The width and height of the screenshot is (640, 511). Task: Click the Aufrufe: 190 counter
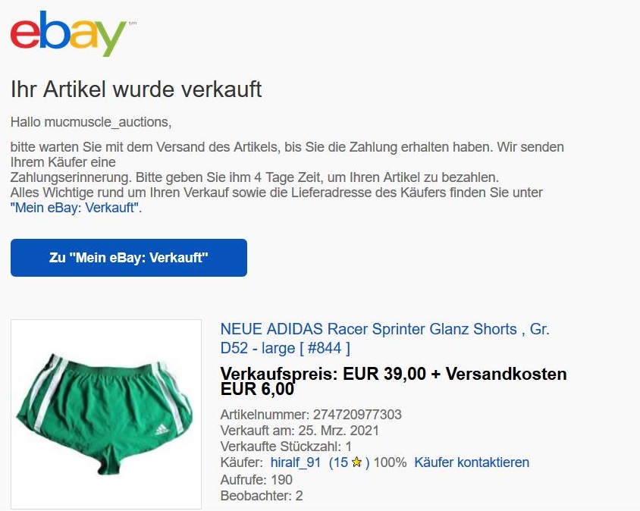(256, 480)
